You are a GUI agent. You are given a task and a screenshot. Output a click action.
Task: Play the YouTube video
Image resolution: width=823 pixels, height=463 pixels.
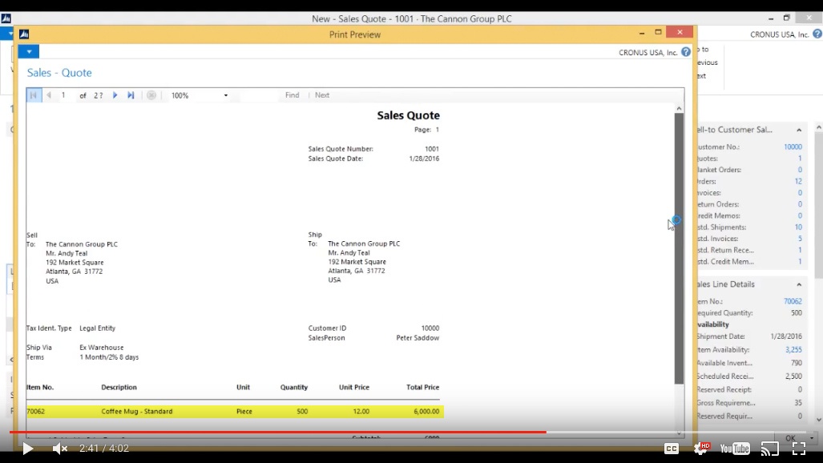pos(28,449)
